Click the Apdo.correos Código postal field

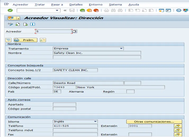[65, 109]
